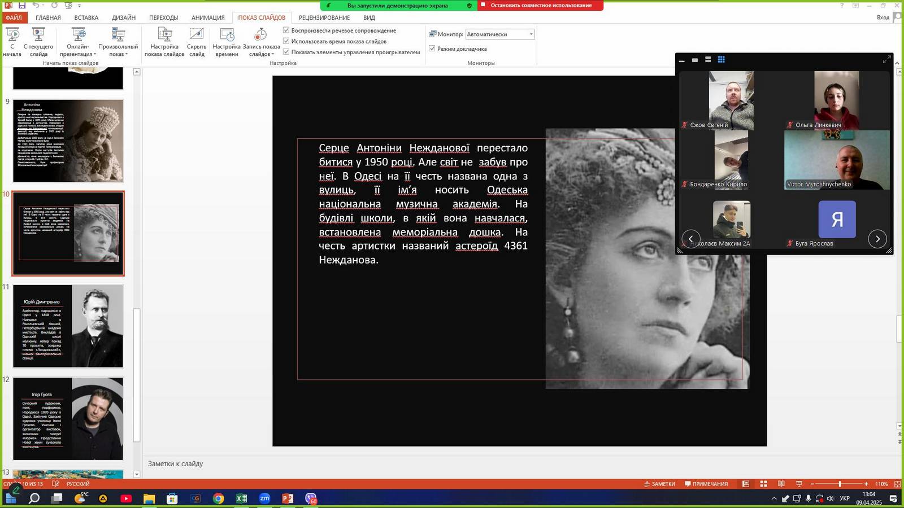This screenshot has height=508, width=904.
Task: Open Rehearse timings tool
Action: pyautogui.click(x=227, y=42)
